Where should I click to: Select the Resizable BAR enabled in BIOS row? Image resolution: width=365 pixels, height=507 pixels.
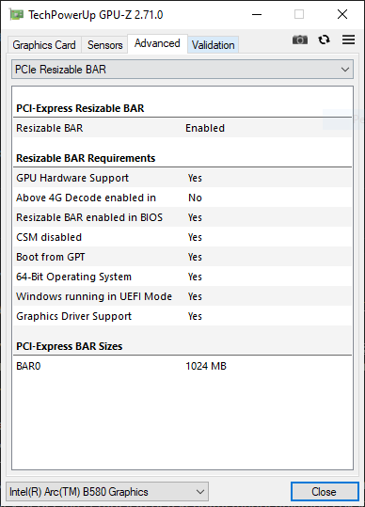tap(182, 217)
